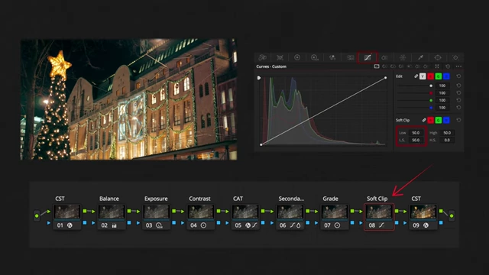
Task: Switch to Sat vs Lum curve
Action: click(x=426, y=66)
